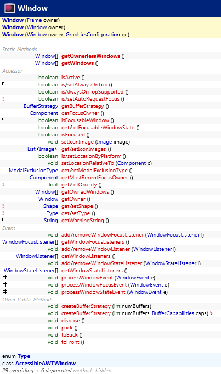The width and height of the screenshot is (221, 374).
Task: Click the WindowFocusListener[] return type
Action: (30, 242)
